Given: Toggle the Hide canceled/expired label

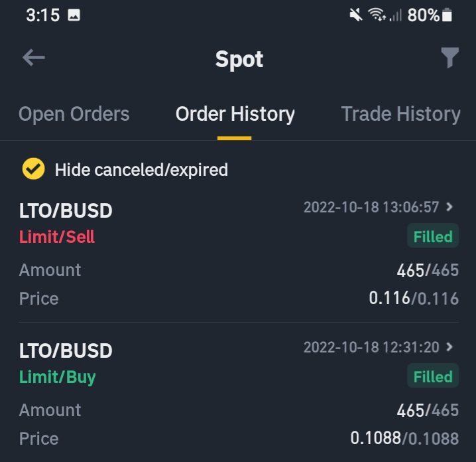Looking at the screenshot, I should click(141, 170).
